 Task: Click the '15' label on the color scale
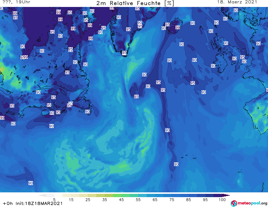click(71, 200)
